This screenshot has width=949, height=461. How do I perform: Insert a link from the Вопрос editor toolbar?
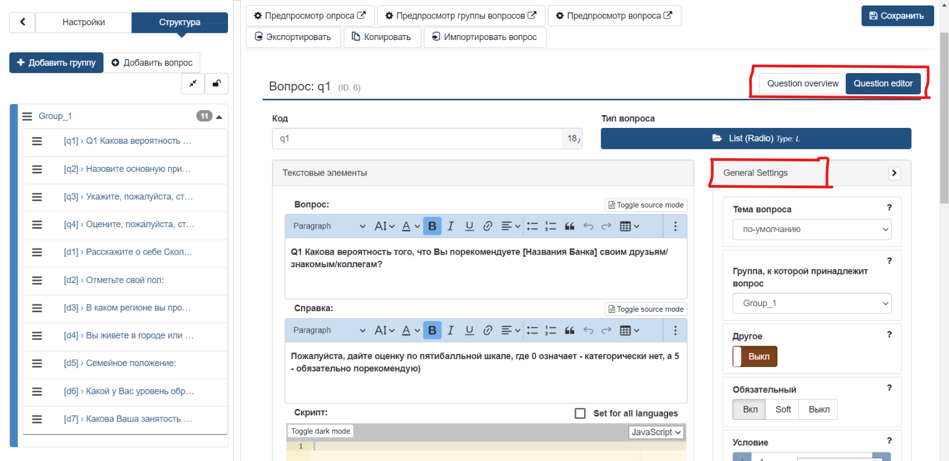click(487, 226)
